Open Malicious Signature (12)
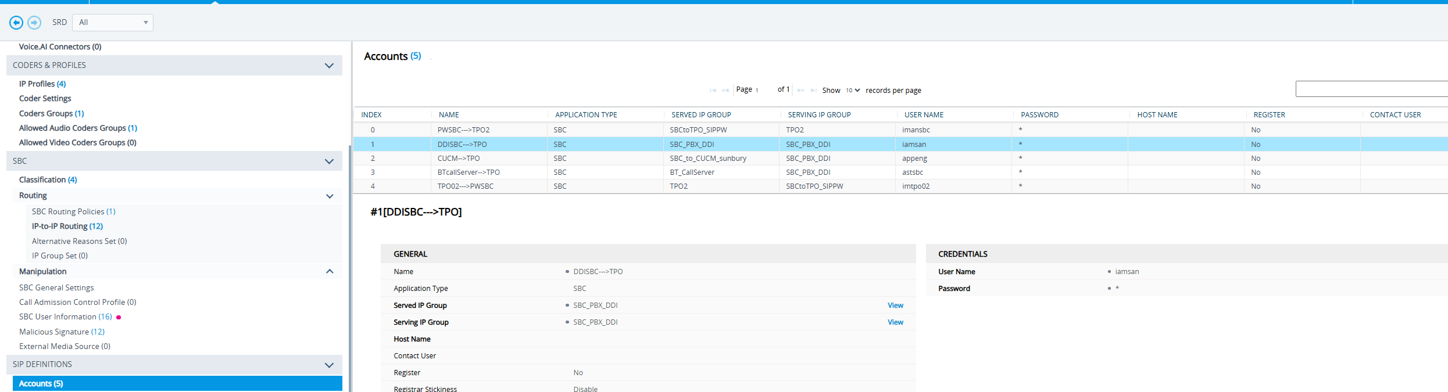 coord(62,332)
